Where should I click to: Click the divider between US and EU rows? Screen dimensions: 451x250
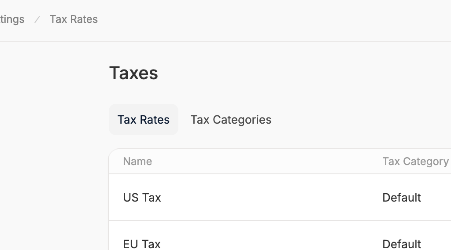[x=280, y=221]
